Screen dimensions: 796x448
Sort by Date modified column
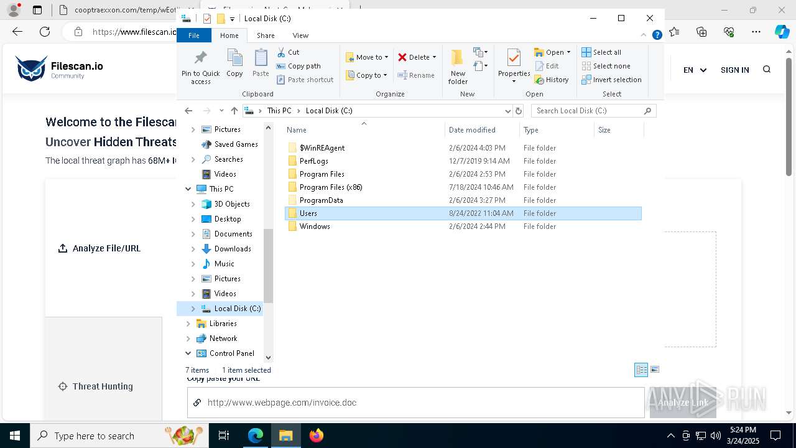pos(482,130)
